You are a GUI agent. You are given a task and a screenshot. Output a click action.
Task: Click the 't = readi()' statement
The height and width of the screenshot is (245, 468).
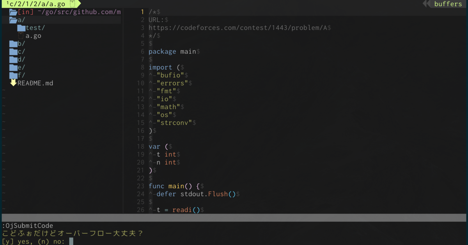(x=178, y=210)
